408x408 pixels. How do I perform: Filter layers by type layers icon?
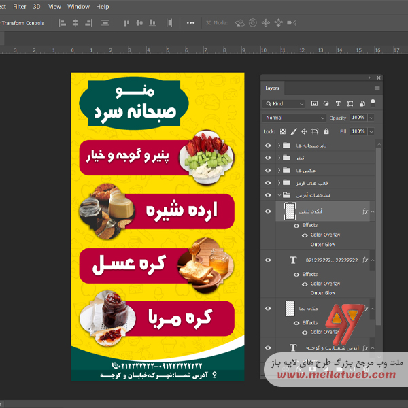[338, 103]
